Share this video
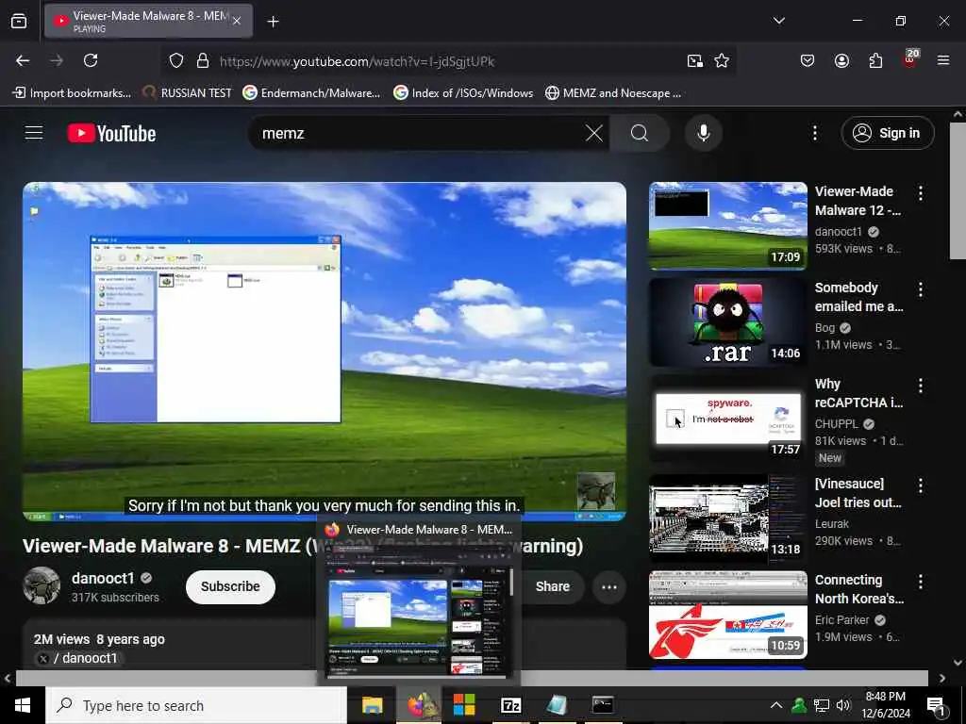The height and width of the screenshot is (724, 966). (x=553, y=586)
